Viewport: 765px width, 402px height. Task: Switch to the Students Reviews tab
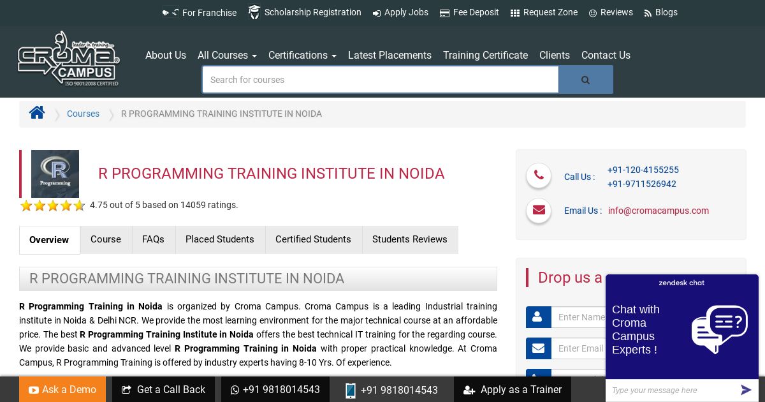tap(410, 239)
